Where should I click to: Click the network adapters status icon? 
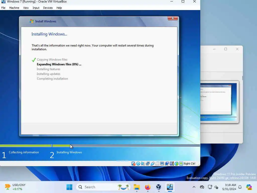pyautogui.click(x=148, y=163)
